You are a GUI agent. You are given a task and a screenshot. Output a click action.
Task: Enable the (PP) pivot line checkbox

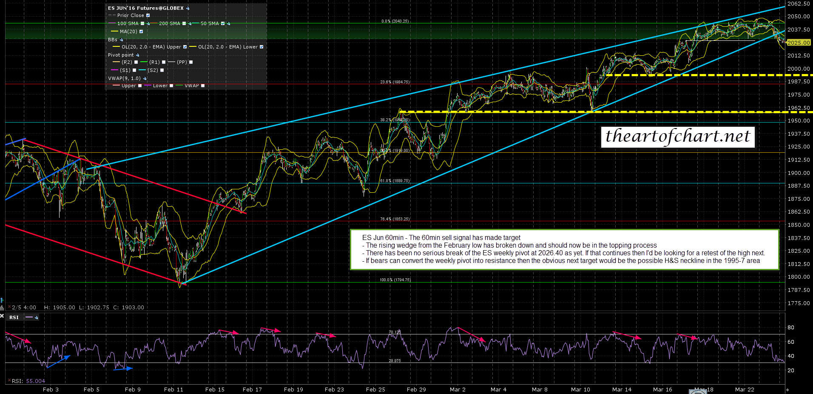[x=191, y=63]
